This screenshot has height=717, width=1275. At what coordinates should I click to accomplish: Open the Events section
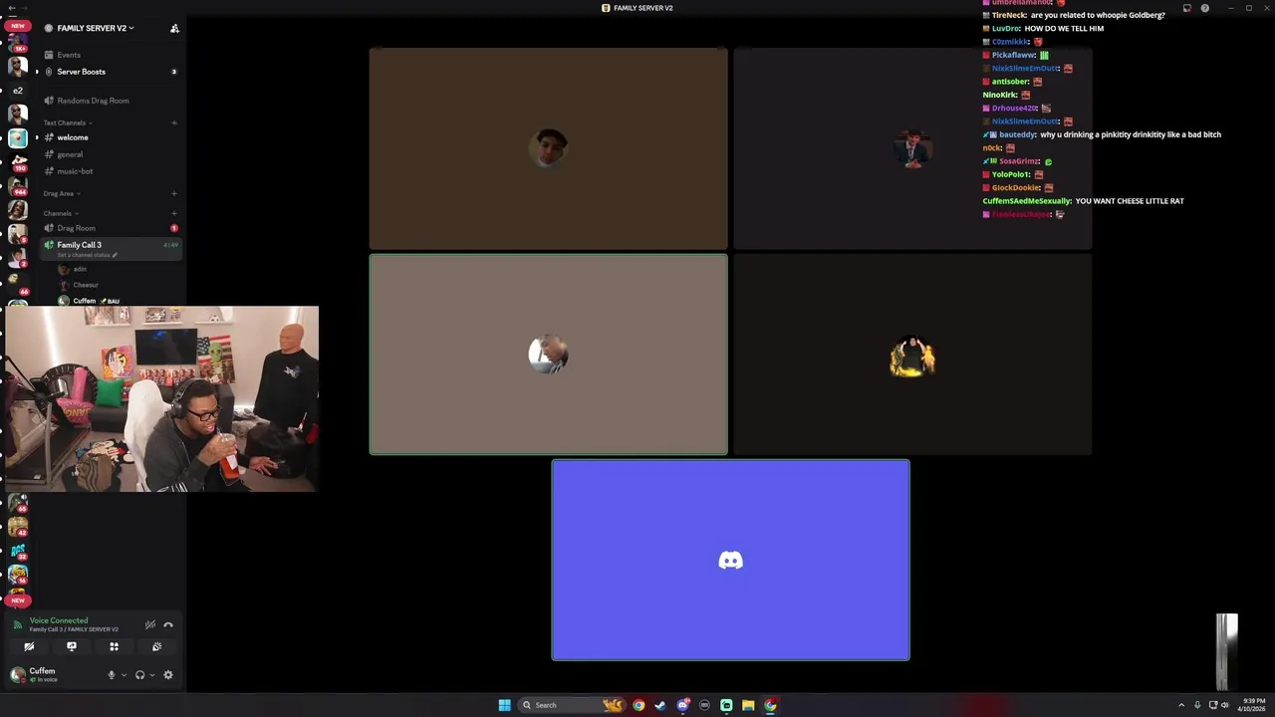(69, 55)
